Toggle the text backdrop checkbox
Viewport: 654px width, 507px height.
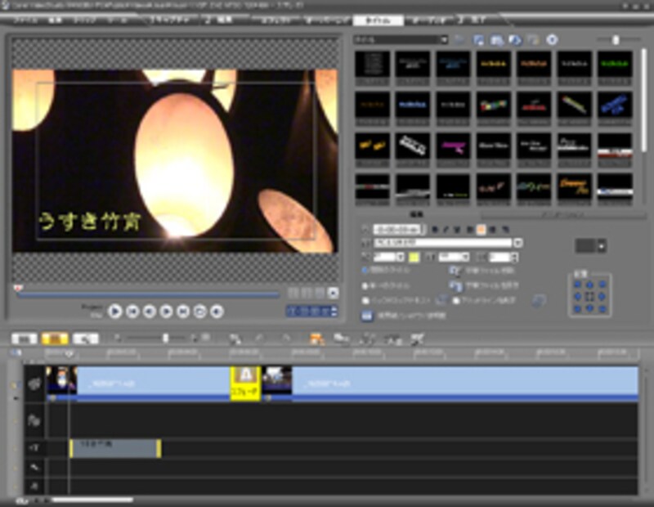(365, 300)
